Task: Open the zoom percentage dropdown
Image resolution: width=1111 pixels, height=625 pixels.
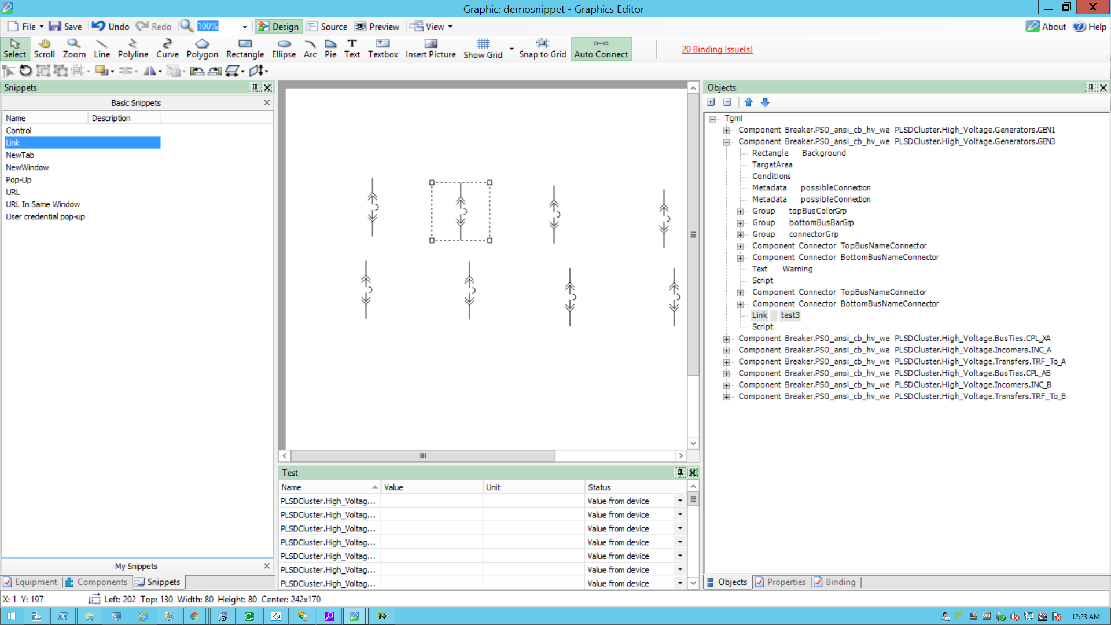Action: 245,27
